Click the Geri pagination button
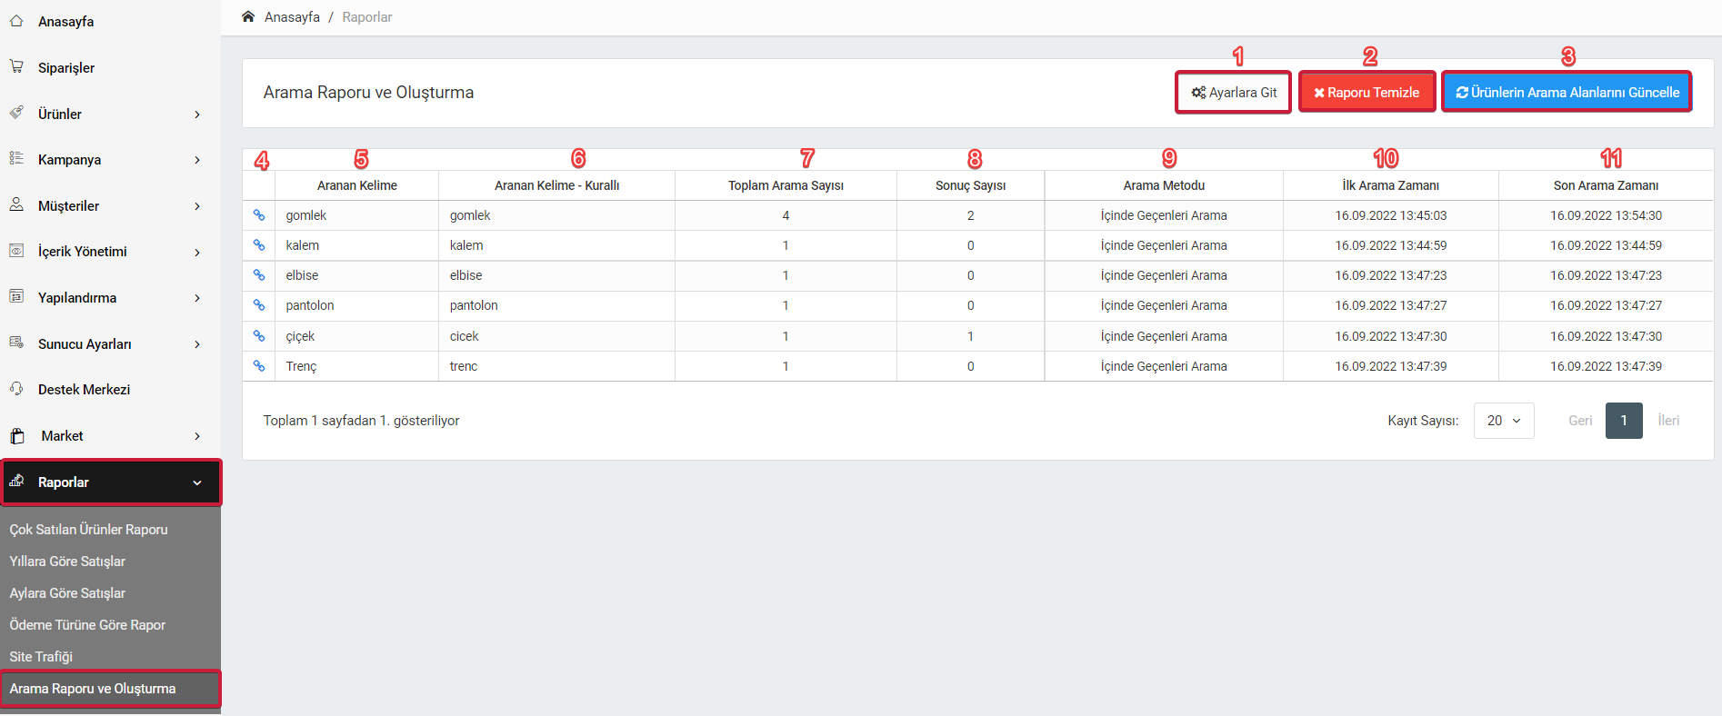The width and height of the screenshot is (1722, 716). point(1580,421)
